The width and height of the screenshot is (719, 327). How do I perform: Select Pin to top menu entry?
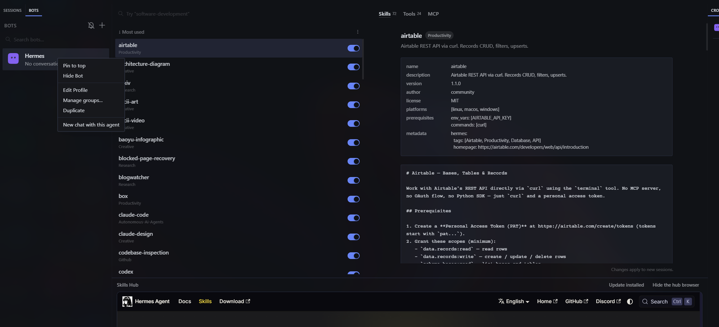tap(91, 65)
